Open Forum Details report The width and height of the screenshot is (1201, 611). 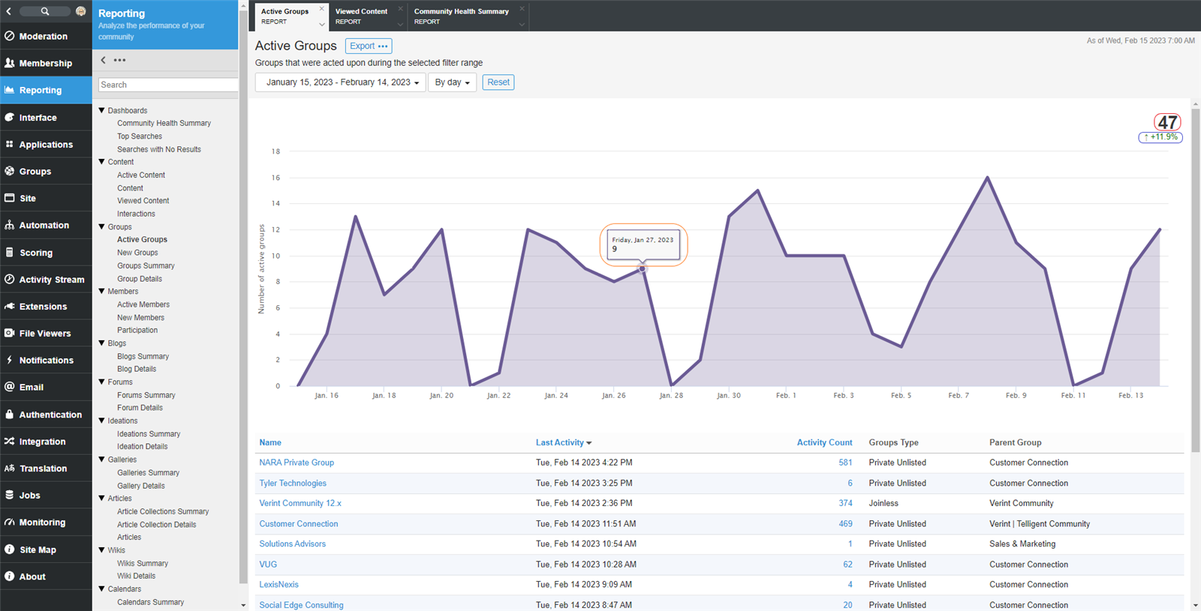140,408
